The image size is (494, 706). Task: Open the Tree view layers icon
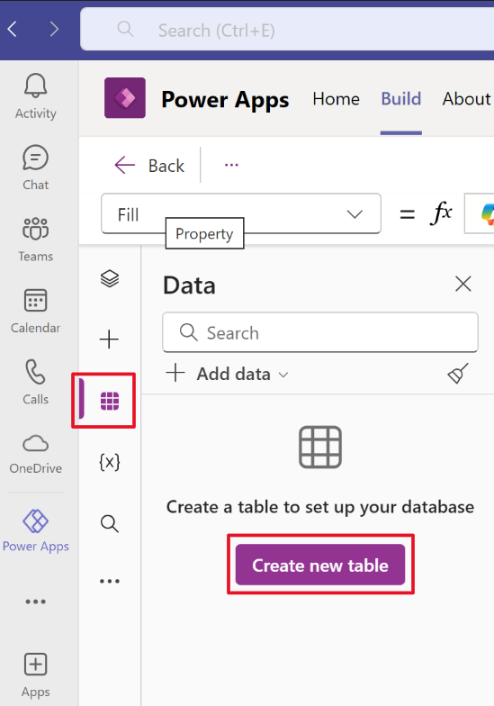click(x=110, y=279)
